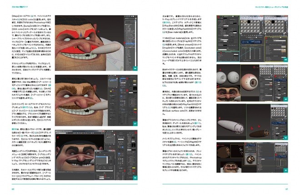Select black sample slot in middle Material Editor
The width and height of the screenshot is (300, 195).
click(x=249, y=22)
